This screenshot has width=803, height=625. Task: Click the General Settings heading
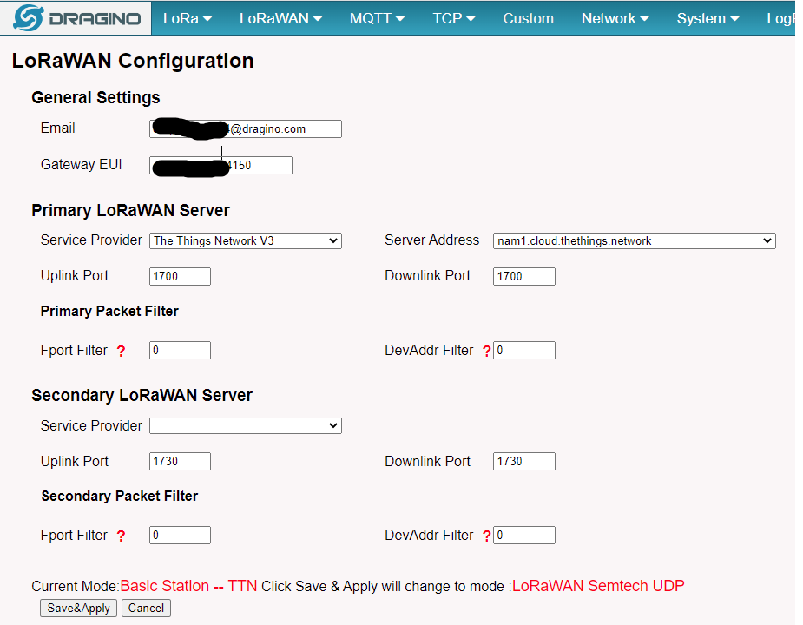click(95, 97)
